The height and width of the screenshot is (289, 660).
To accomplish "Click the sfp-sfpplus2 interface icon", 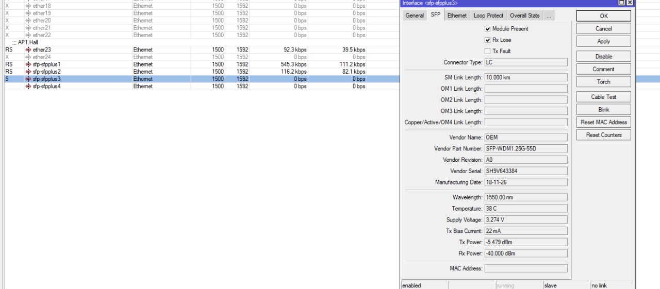I will 28,72.
